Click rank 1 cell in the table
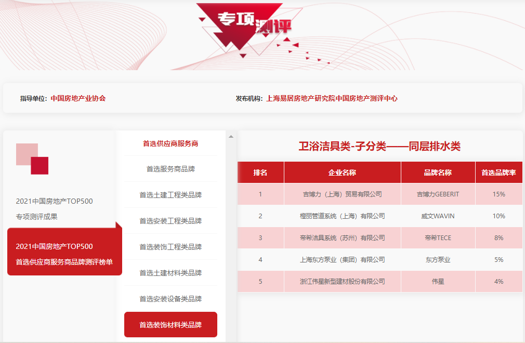Viewport: 525px width, 343px height. pos(260,194)
